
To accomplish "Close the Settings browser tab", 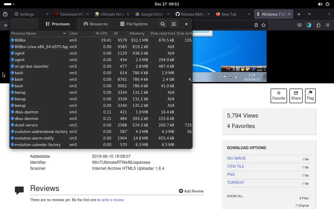I will click(x=47, y=14).
